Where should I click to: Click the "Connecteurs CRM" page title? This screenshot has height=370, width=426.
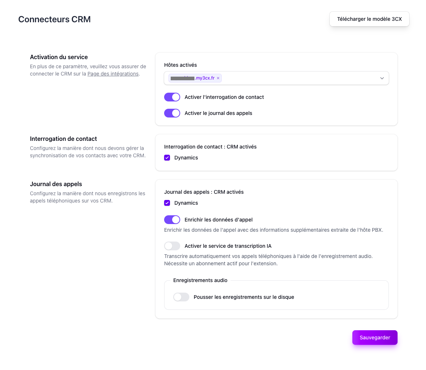click(54, 19)
